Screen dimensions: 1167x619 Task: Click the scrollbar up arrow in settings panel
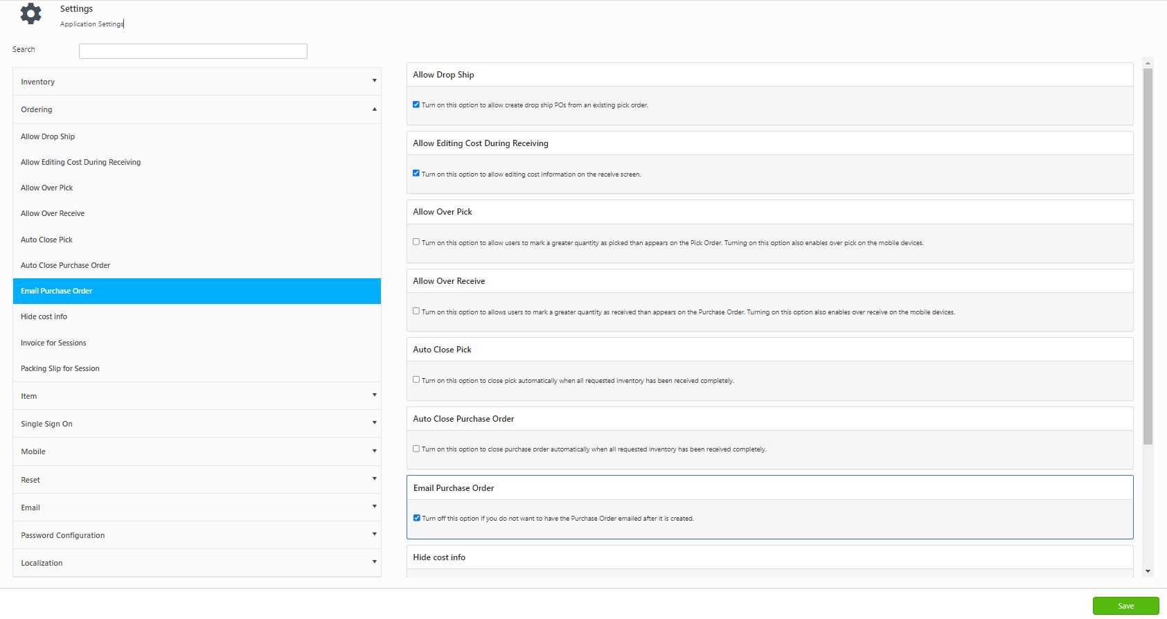(x=1148, y=63)
